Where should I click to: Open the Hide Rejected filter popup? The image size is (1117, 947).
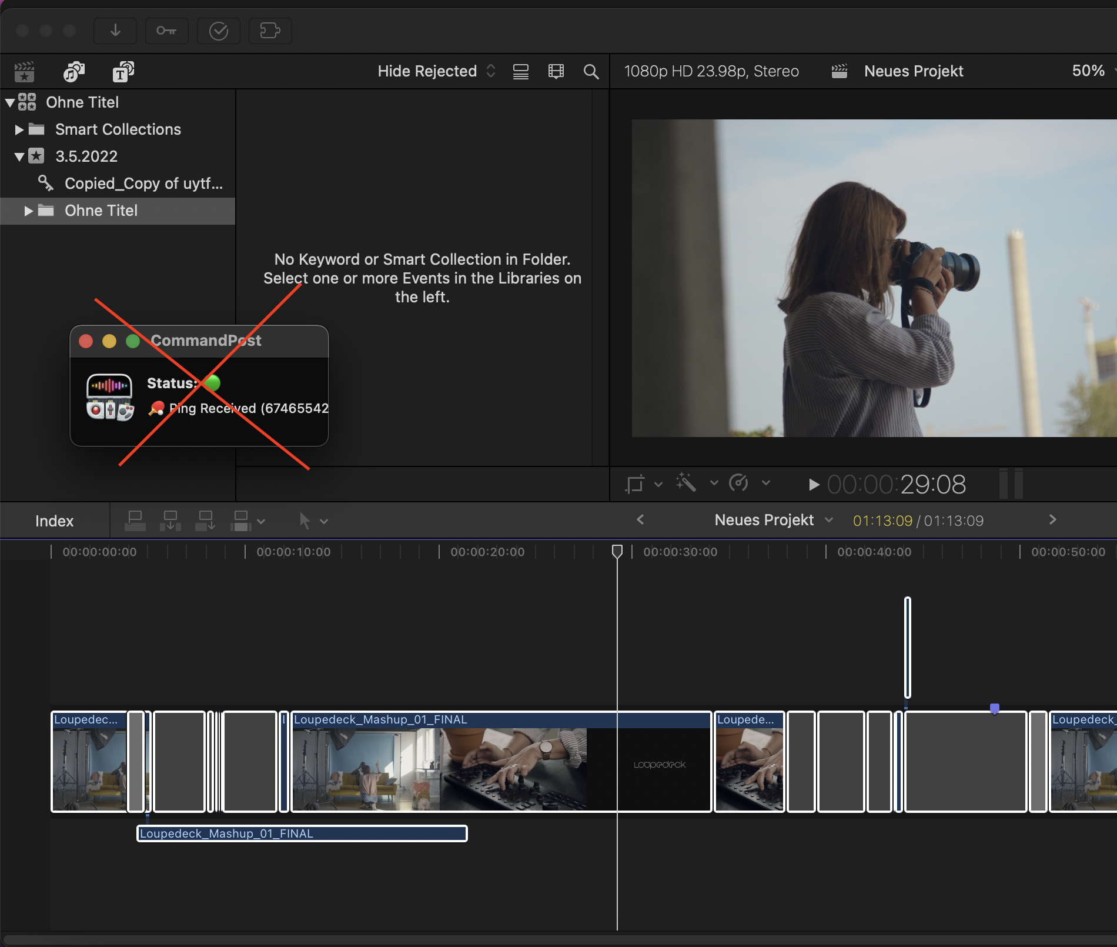pyautogui.click(x=436, y=71)
